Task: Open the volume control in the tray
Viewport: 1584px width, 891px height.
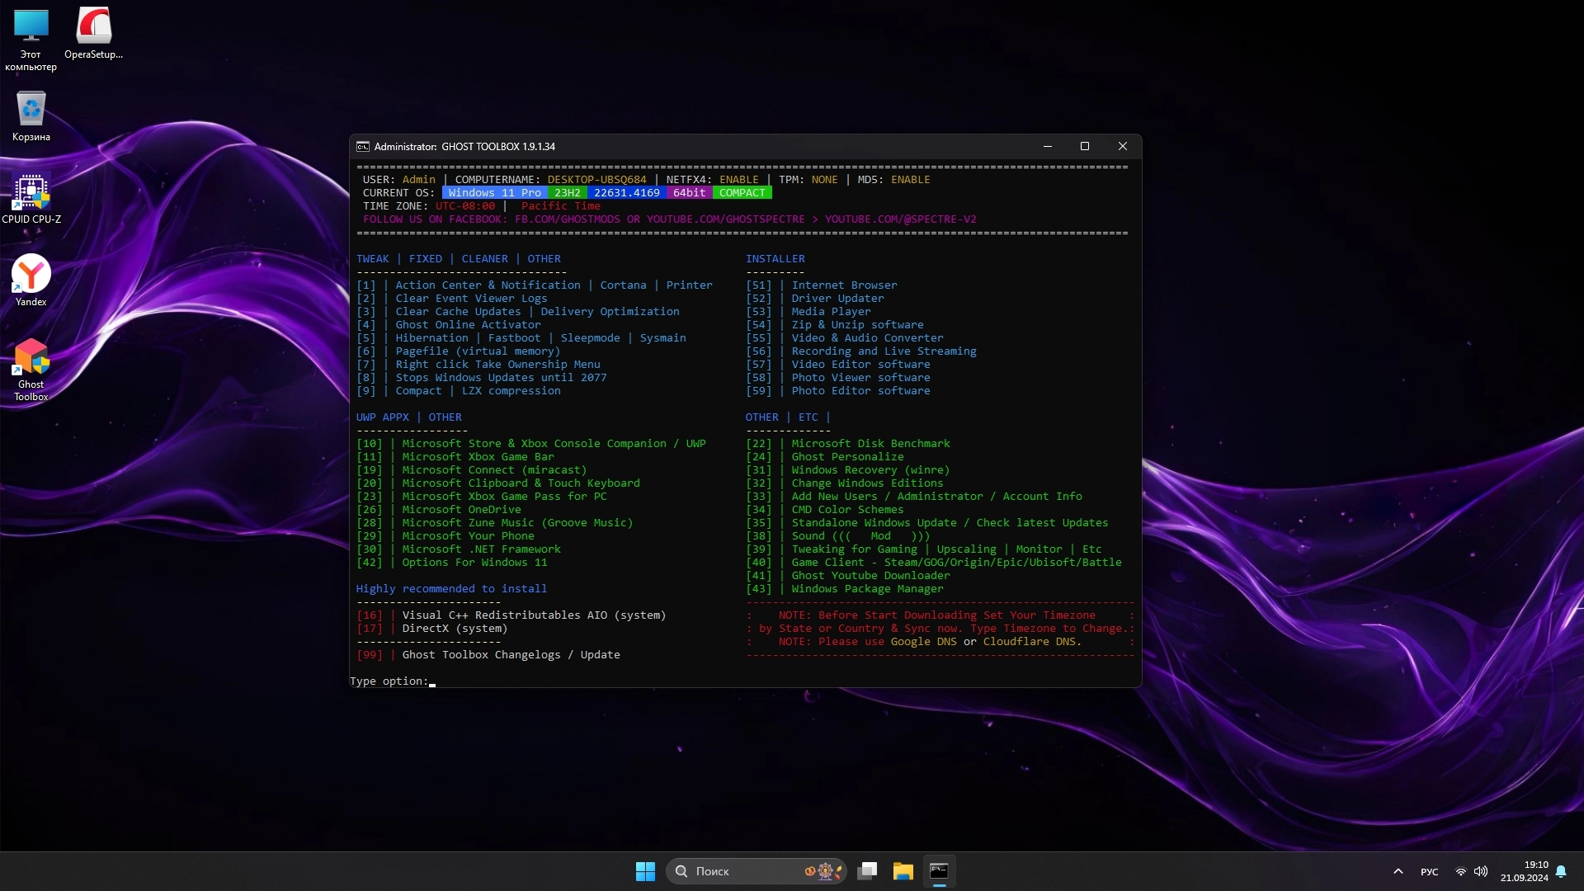Action: tap(1481, 871)
